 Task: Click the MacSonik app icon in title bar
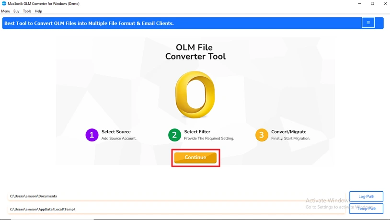point(4,3)
